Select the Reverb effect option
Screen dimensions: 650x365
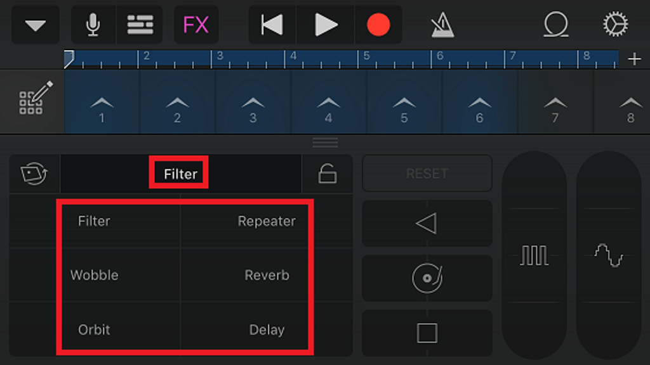tap(267, 275)
